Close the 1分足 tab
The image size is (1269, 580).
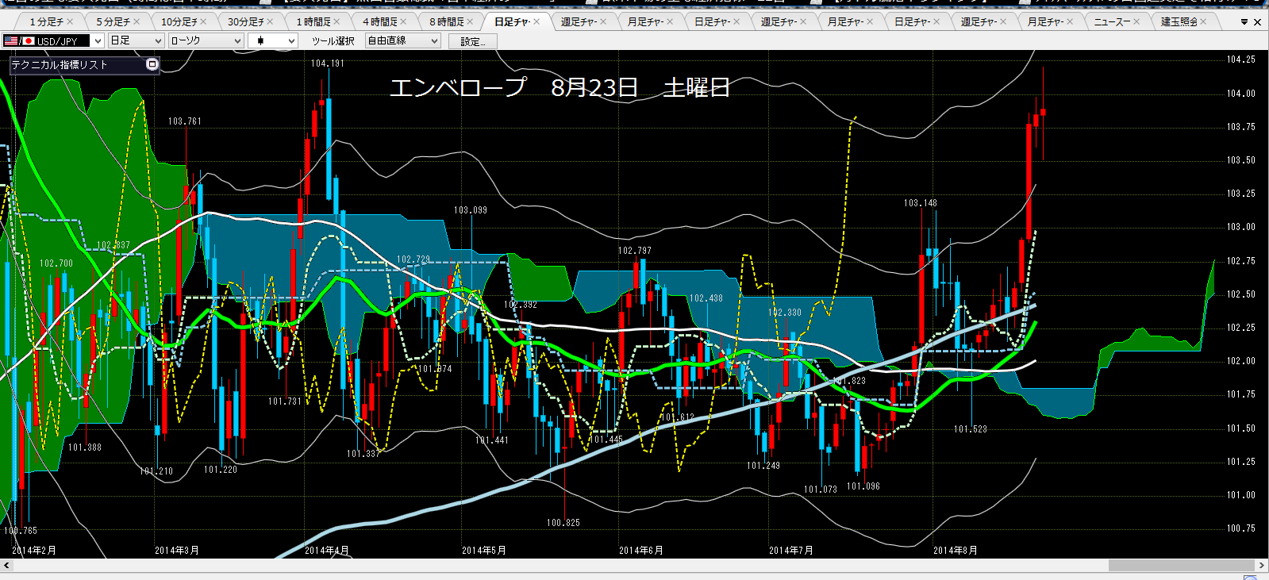coord(71,22)
